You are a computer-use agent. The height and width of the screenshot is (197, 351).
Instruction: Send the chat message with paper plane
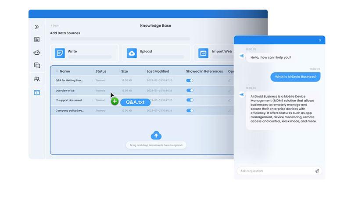(x=317, y=171)
